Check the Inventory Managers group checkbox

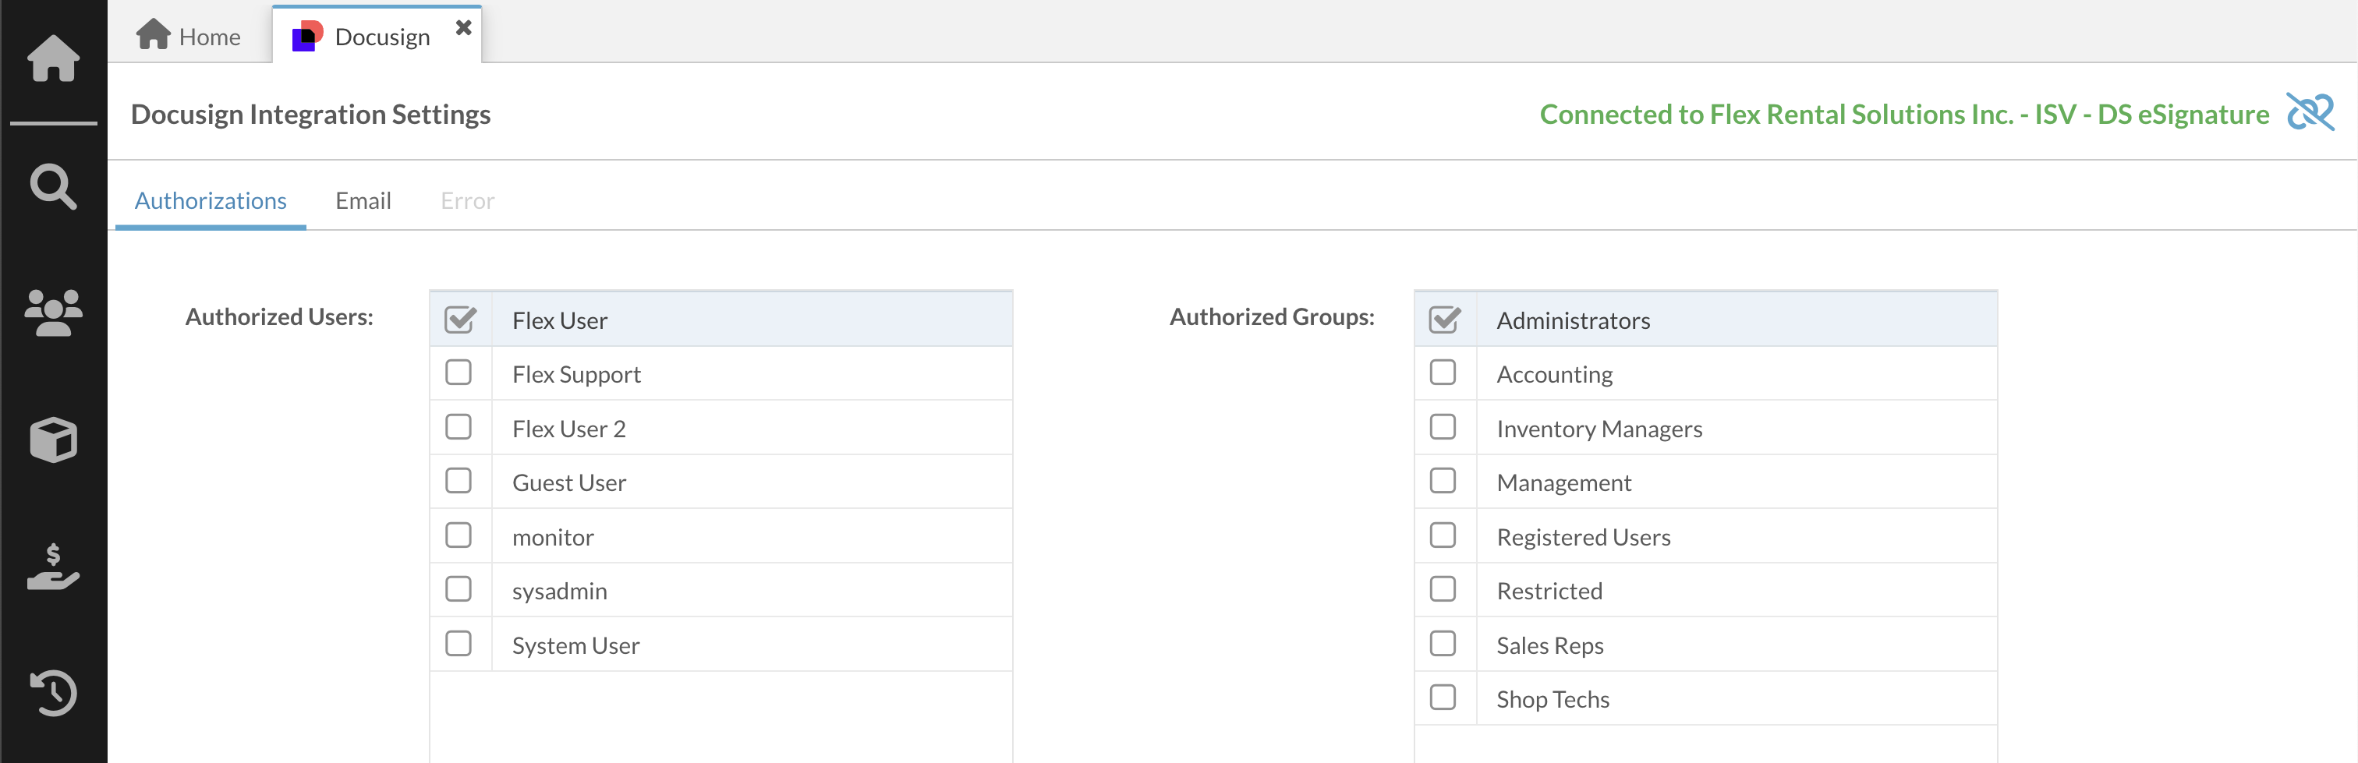[1443, 427]
